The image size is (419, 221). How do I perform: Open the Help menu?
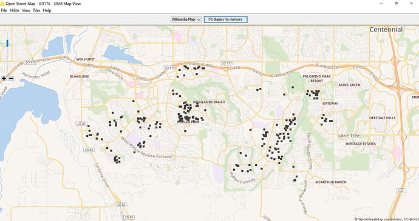(x=47, y=10)
